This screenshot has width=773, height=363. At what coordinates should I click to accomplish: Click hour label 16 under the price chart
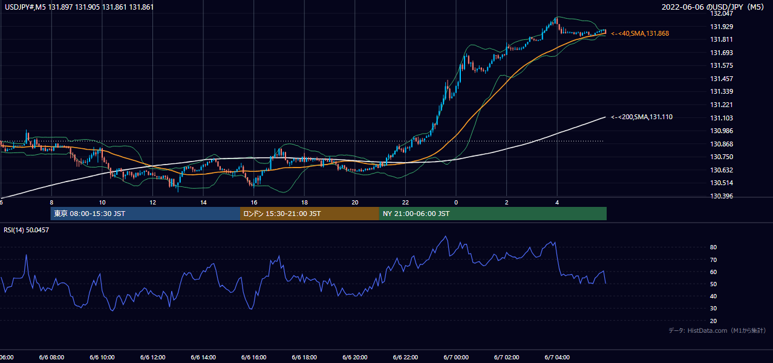click(254, 203)
